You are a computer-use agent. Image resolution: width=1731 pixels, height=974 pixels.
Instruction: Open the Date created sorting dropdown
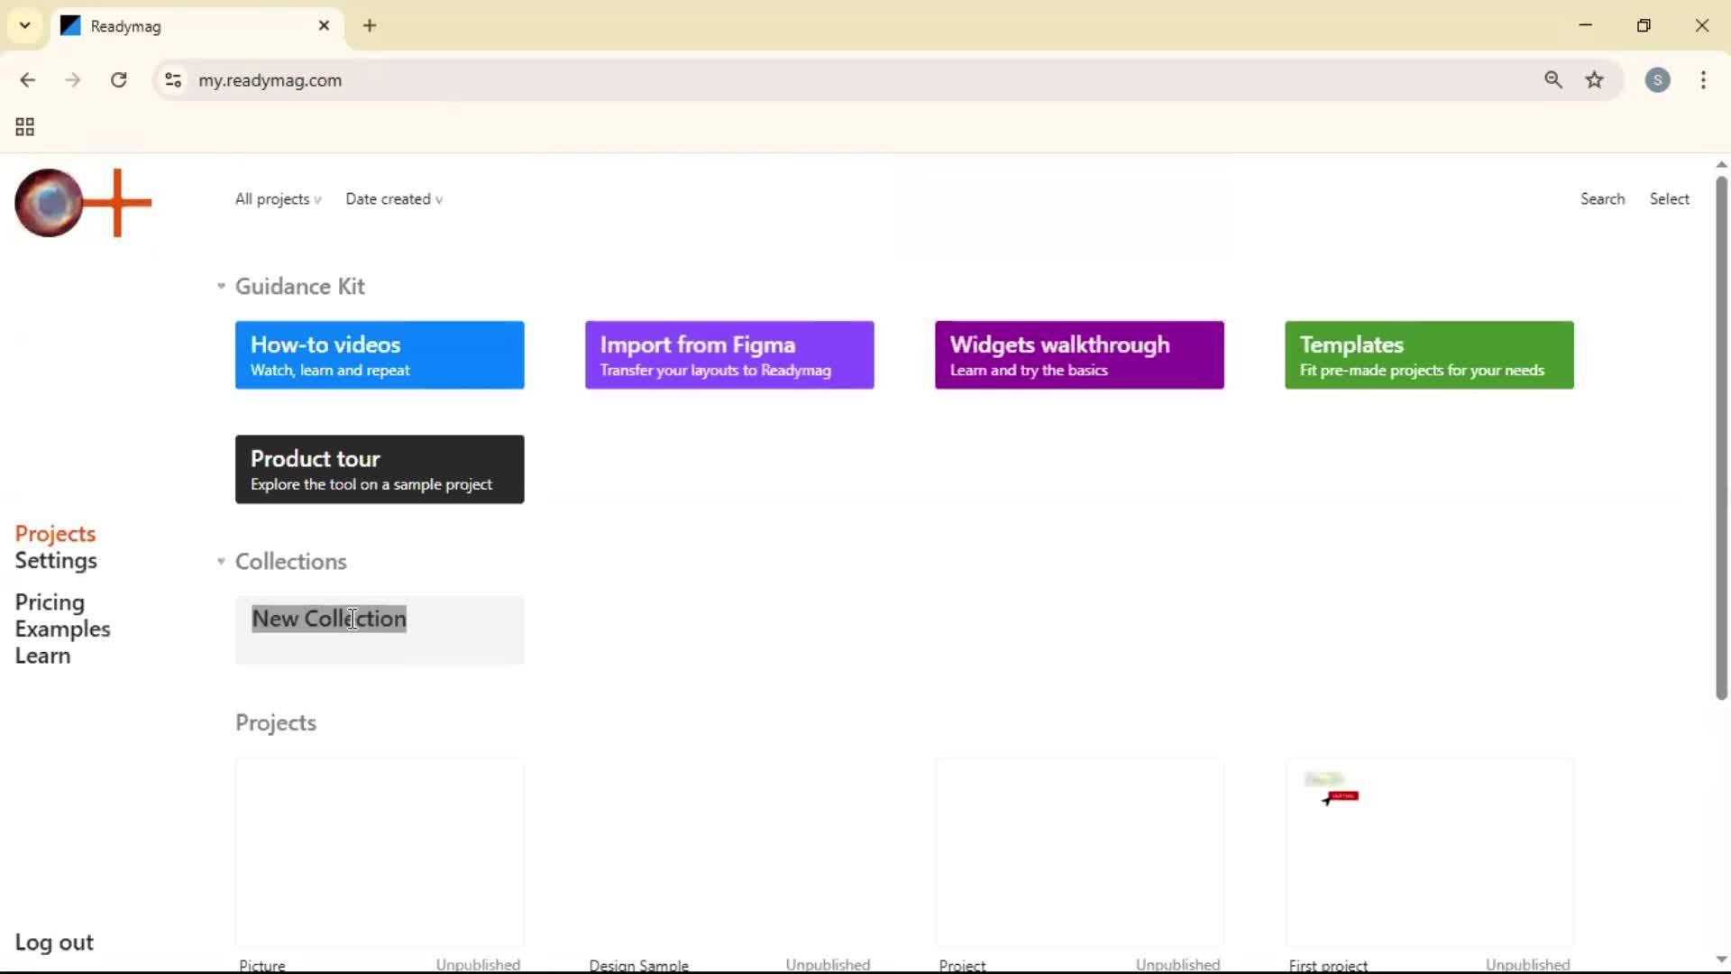[x=394, y=199]
